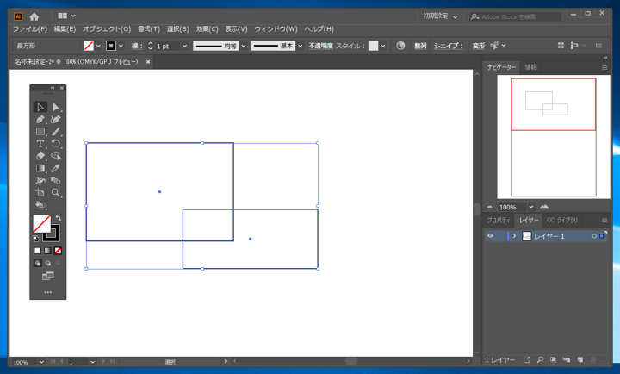Select the Zoom magnifier tool
The width and height of the screenshot is (620, 374).
coord(56,193)
